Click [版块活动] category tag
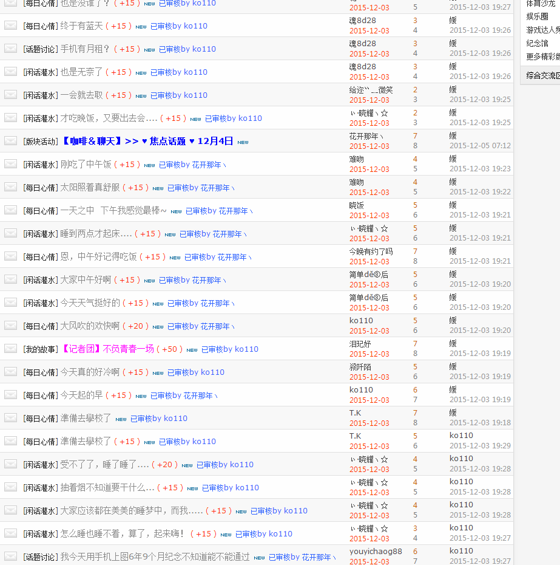This screenshot has width=560, height=565. coord(41,142)
